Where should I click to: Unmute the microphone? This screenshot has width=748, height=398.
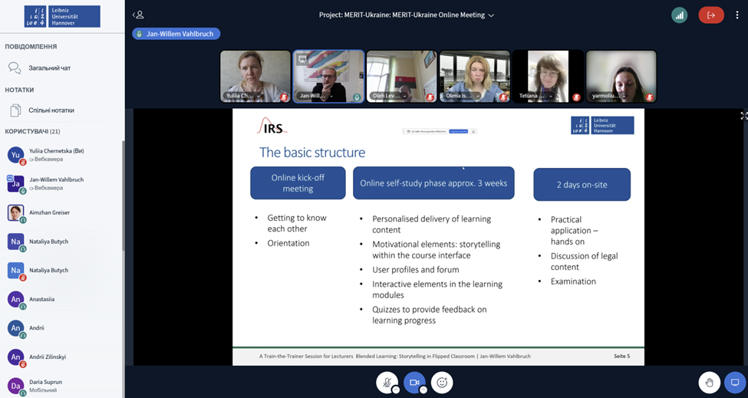pos(387,382)
